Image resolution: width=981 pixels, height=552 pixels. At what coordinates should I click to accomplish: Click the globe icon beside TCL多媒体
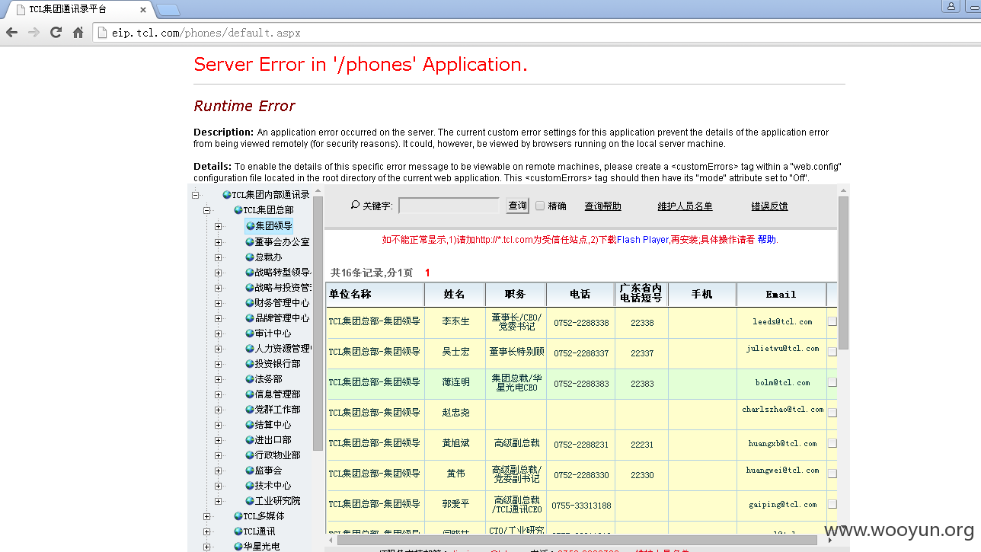[238, 515]
